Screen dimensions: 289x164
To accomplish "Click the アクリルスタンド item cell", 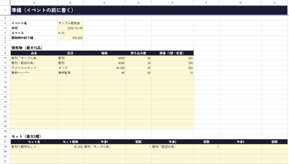I will tap(34, 68).
